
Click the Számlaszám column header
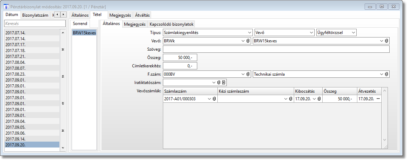pyautogui.click(x=190, y=91)
